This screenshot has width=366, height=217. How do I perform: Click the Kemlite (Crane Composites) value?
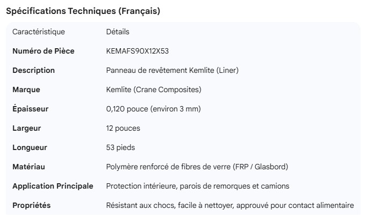[154, 90]
